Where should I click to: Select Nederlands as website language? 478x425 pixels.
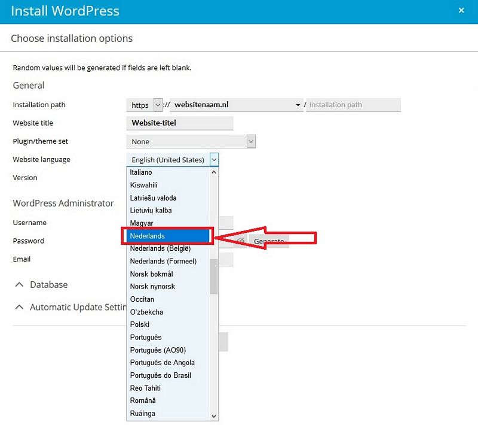click(168, 236)
